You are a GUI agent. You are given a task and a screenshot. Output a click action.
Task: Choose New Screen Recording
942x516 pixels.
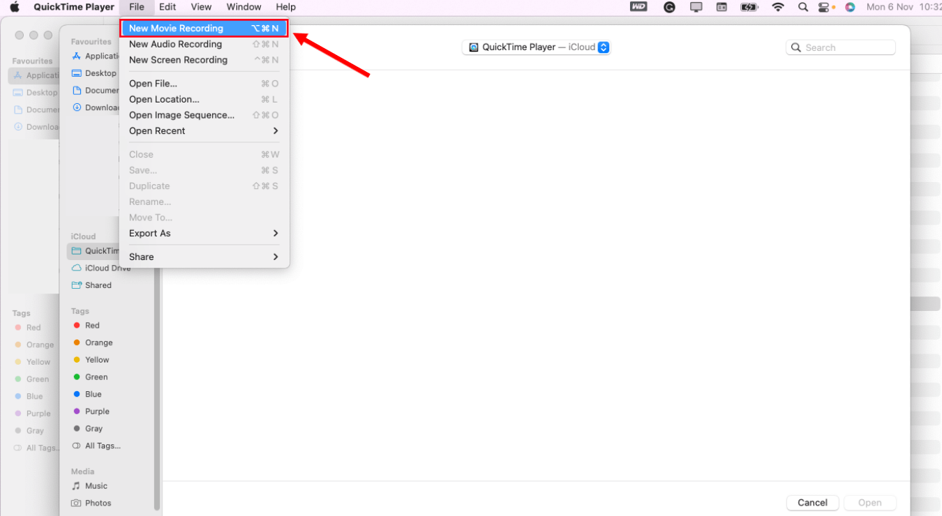[x=204, y=60]
